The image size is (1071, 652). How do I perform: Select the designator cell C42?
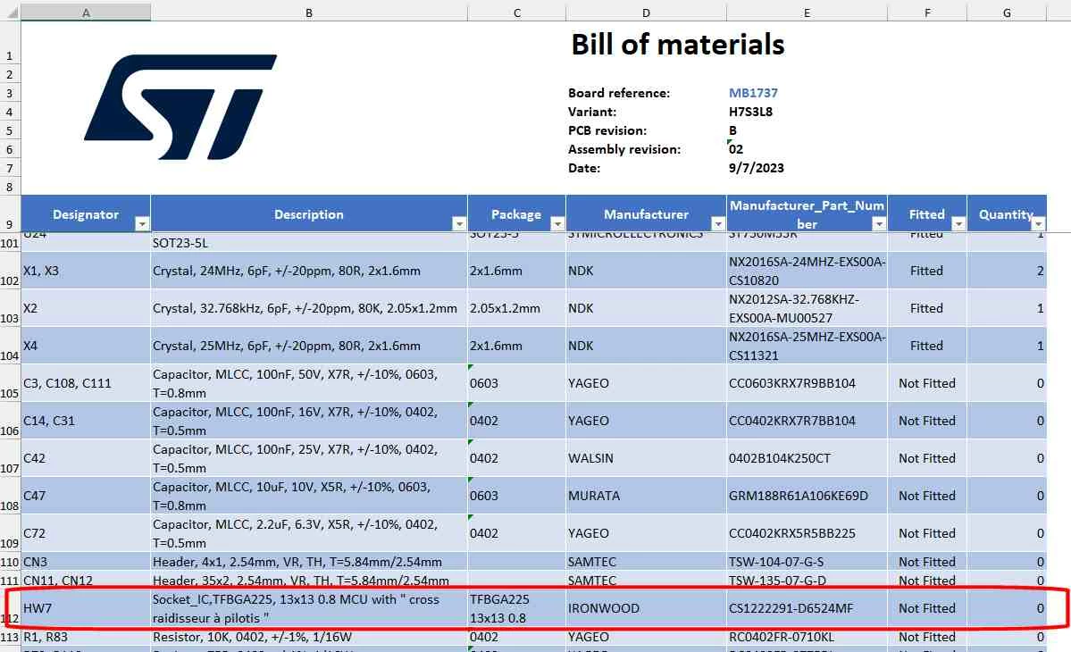click(86, 459)
